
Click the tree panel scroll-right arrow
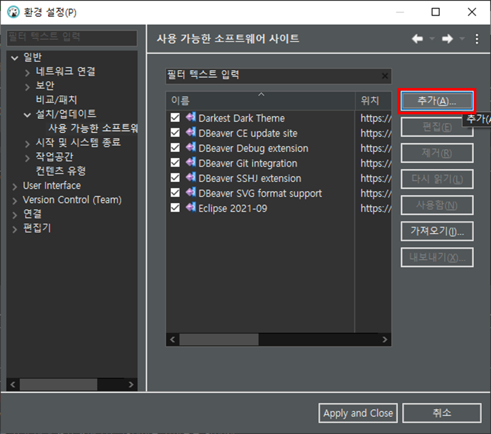pos(131,384)
